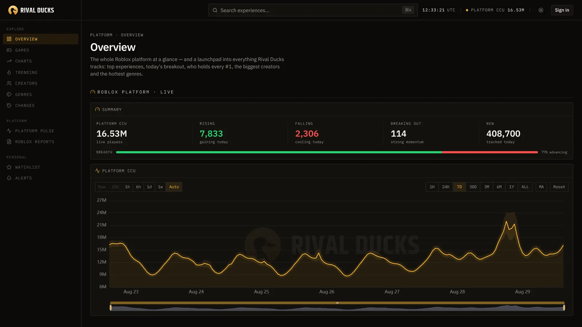Toggle light theme with sun icon
The width and height of the screenshot is (582, 327).
pos(541,10)
